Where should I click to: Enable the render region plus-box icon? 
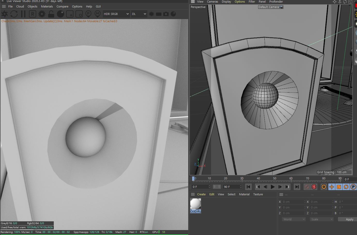coord(70,14)
